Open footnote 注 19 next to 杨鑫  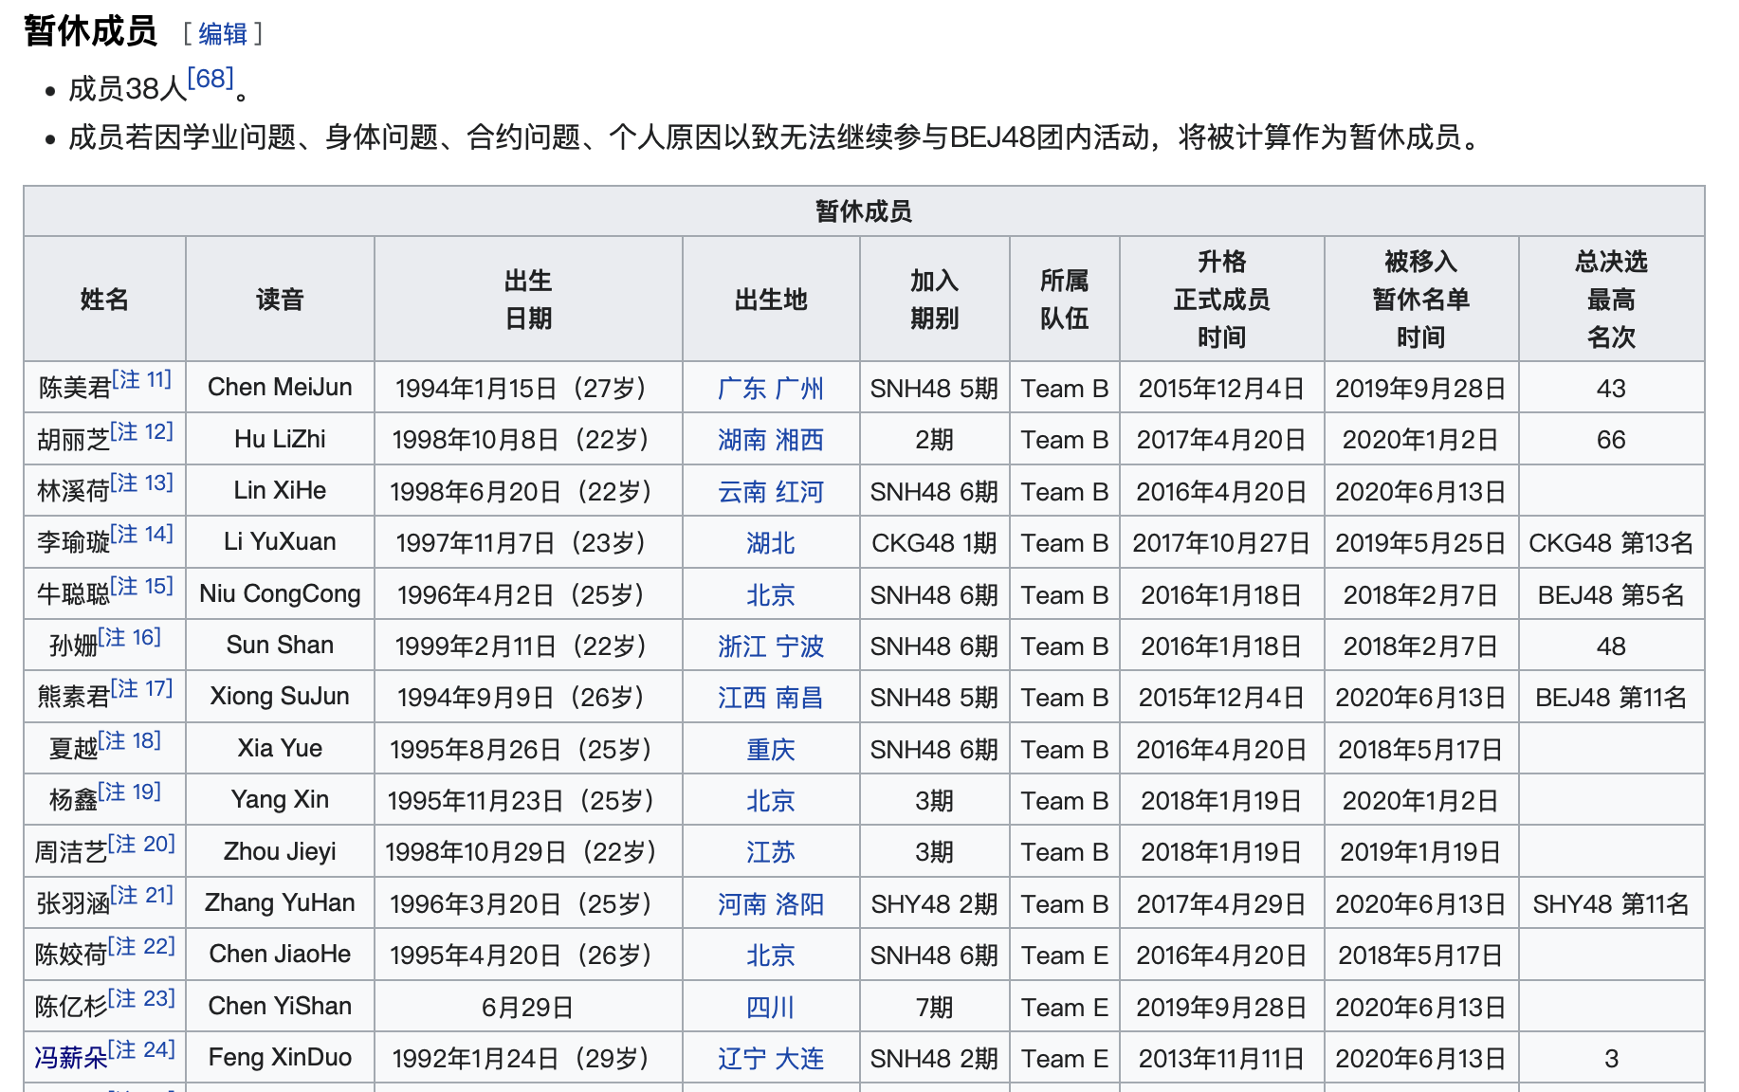coord(130,792)
